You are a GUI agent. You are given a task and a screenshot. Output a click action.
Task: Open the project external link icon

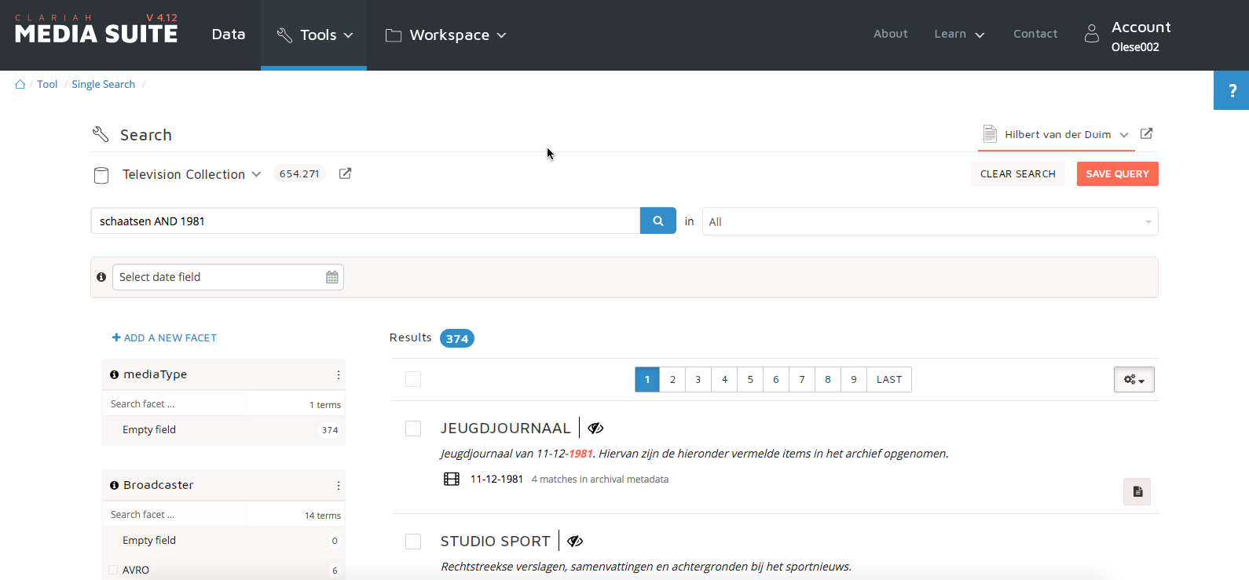[1146, 133]
